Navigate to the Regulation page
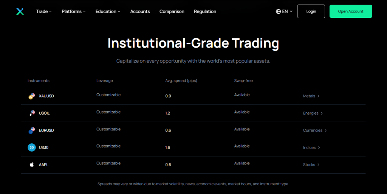387x194 pixels. point(205,11)
